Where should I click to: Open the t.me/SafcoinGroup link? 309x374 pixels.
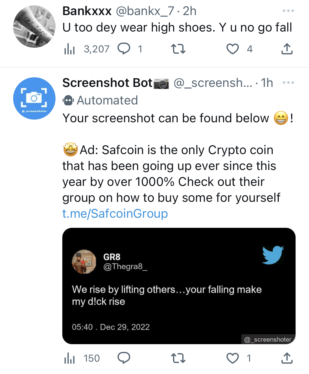[x=115, y=214]
